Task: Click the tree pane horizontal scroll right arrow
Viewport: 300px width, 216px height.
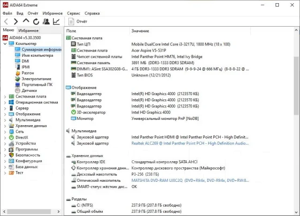Action: pyautogui.click(x=59, y=212)
